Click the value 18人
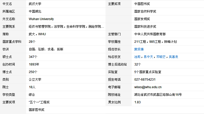 (x=32, y=87)
